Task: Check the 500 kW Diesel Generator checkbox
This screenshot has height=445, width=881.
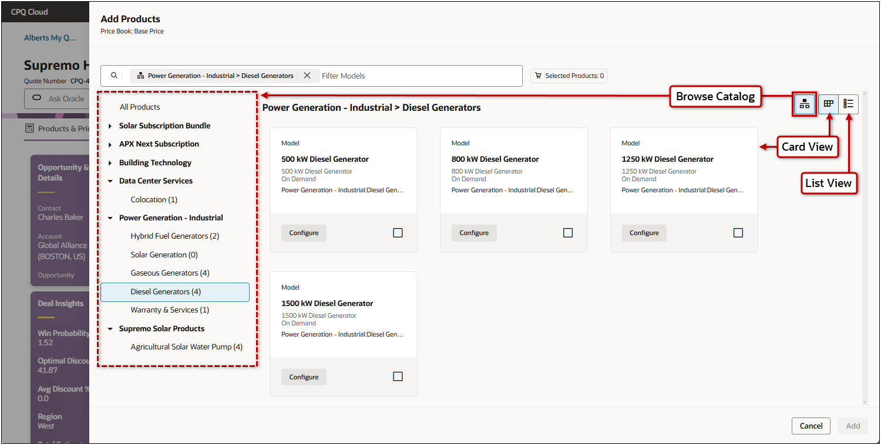Action: [398, 232]
